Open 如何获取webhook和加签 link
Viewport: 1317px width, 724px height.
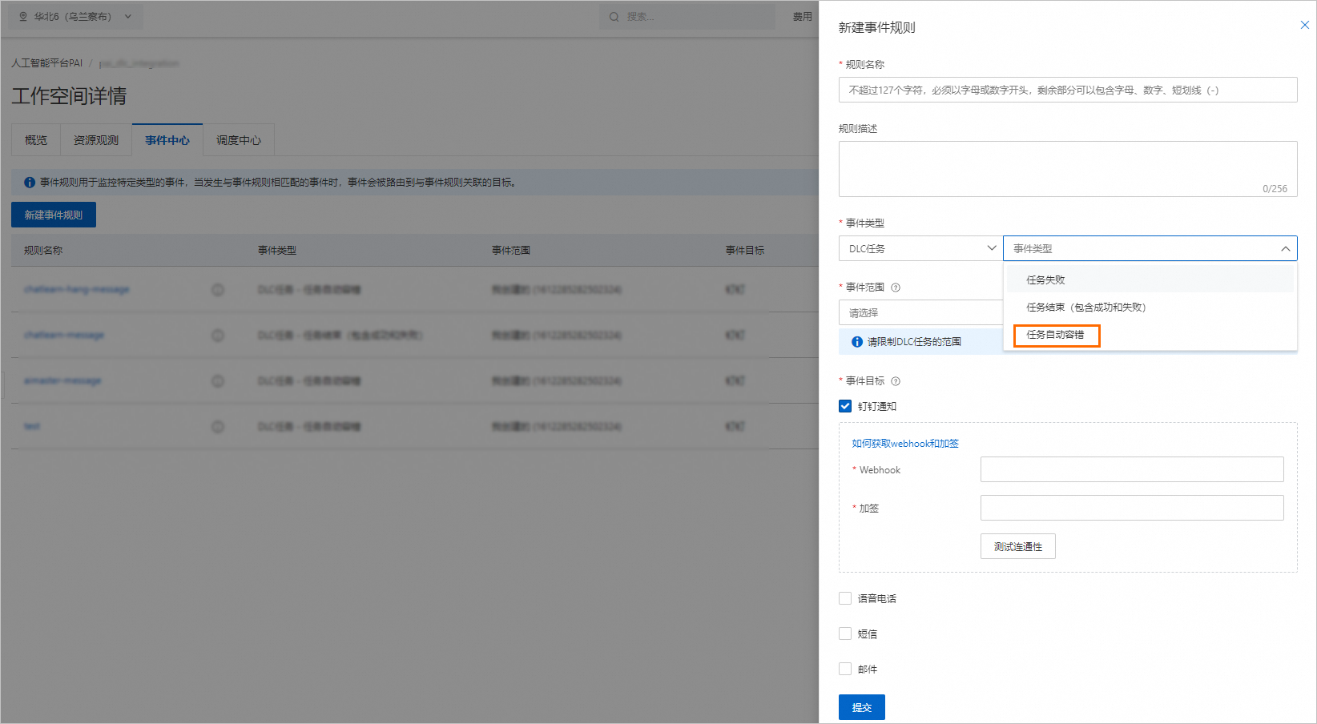(x=905, y=444)
